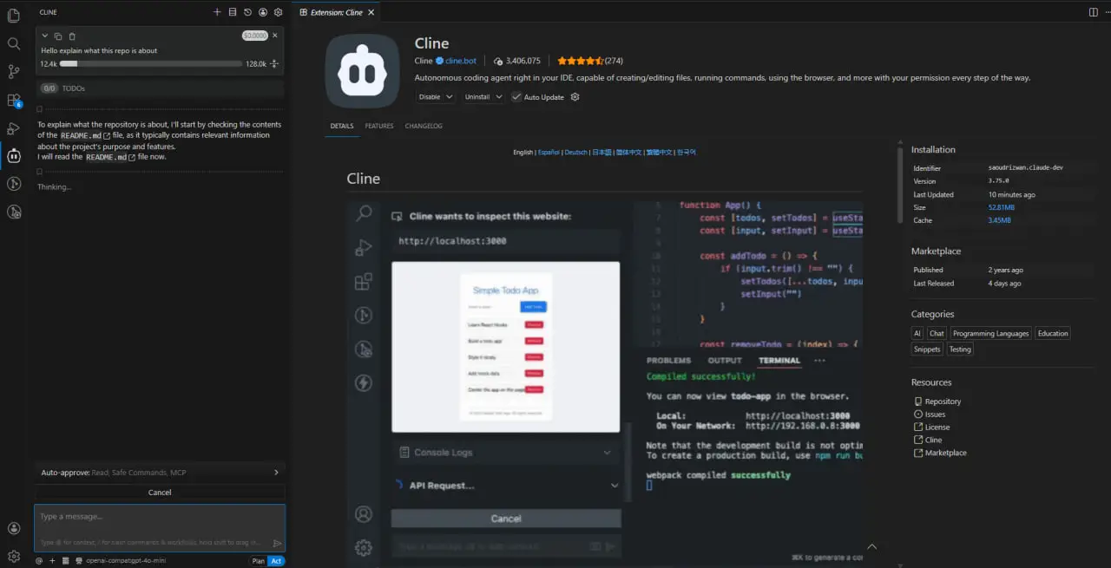This screenshot has width=1111, height=568.
Task: Open the Disable dropdown arrow
Action: 450,97
